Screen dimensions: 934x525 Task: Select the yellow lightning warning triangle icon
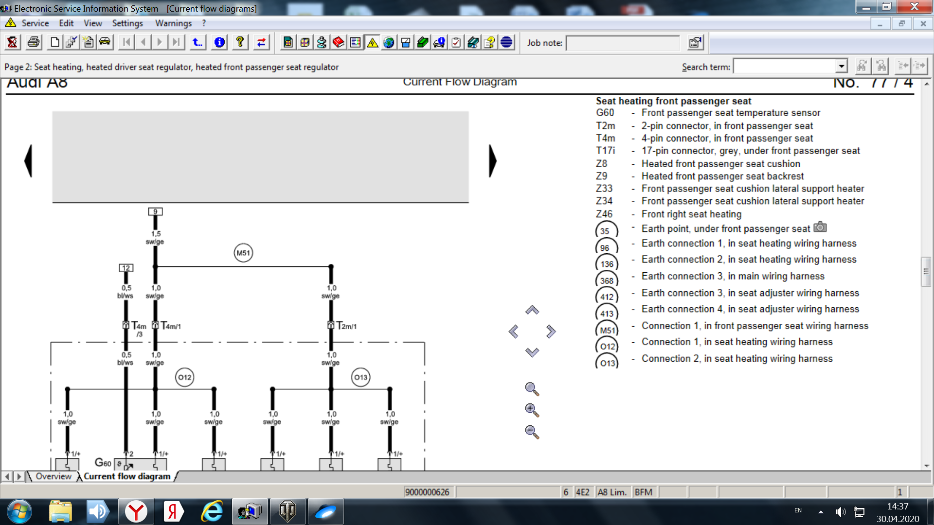[373, 43]
